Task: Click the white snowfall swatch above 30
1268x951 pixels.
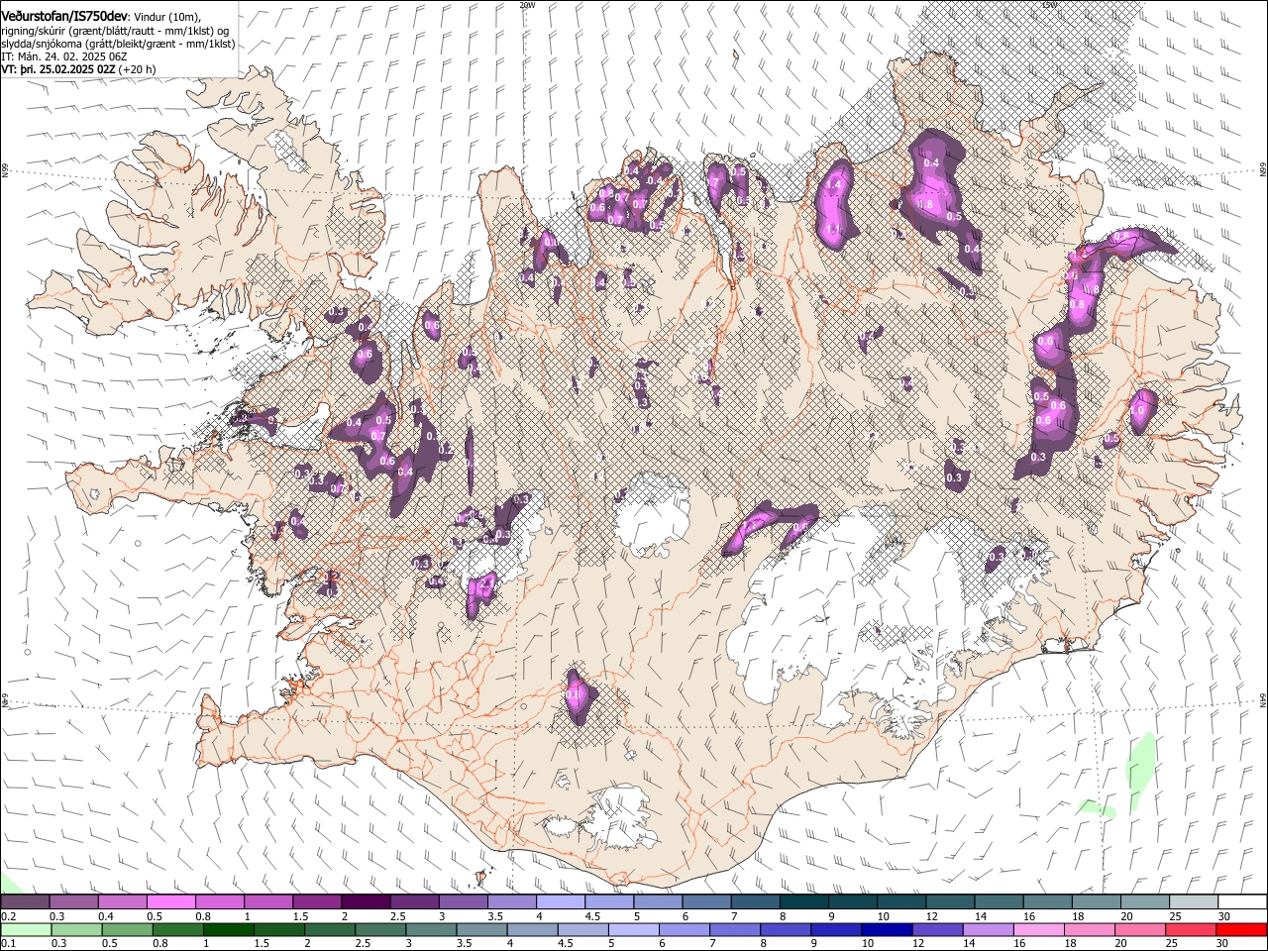Action: [1241, 902]
